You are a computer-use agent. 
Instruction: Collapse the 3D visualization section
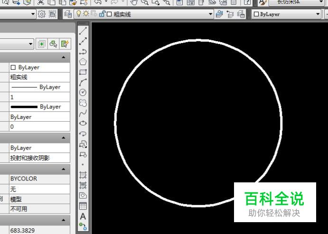[64, 138]
